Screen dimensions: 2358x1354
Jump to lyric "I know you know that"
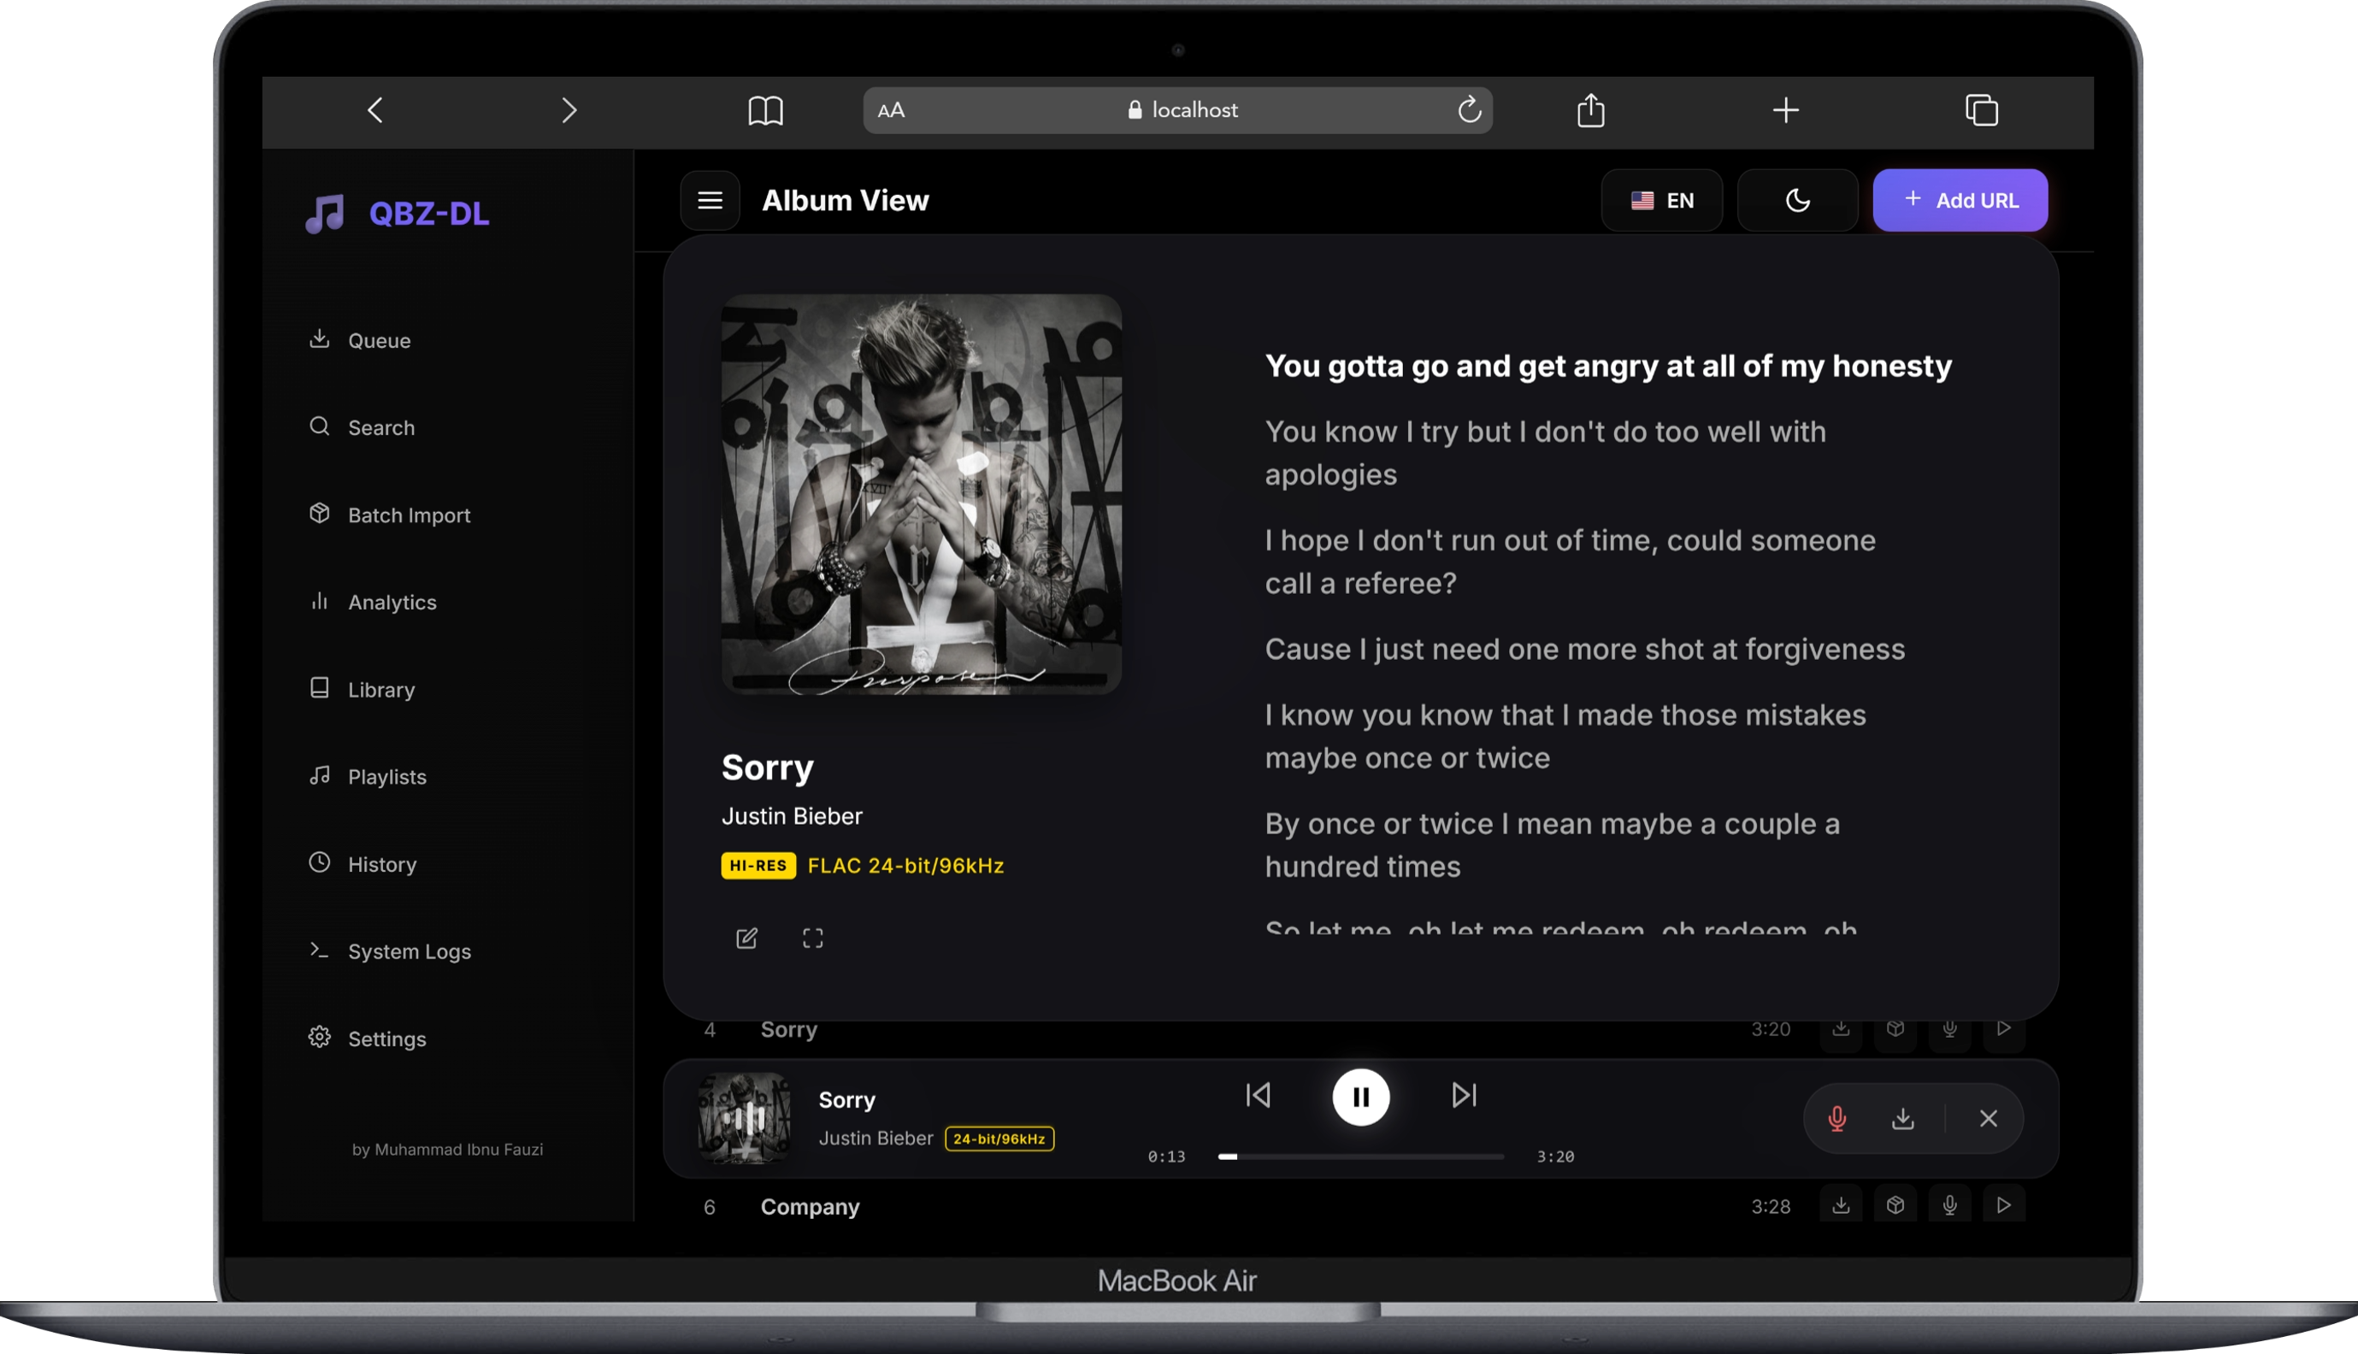(x=1565, y=737)
